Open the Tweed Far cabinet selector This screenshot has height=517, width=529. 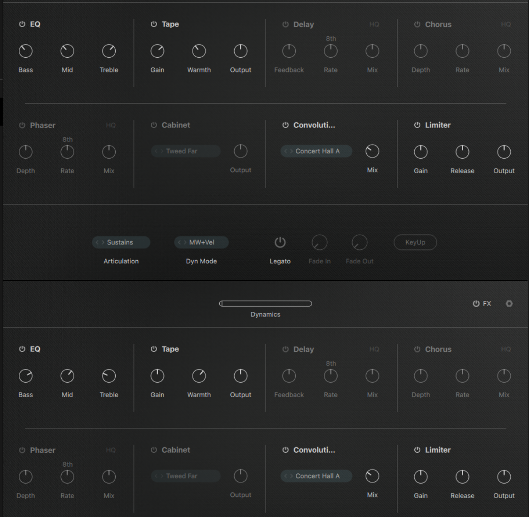[x=185, y=151]
